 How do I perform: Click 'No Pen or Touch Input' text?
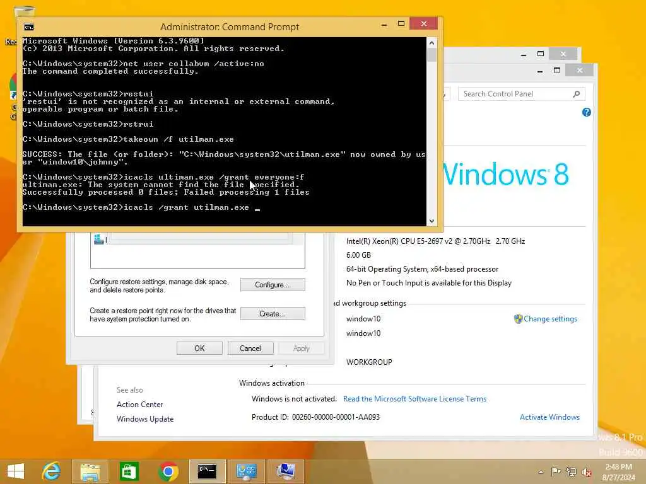429,283
